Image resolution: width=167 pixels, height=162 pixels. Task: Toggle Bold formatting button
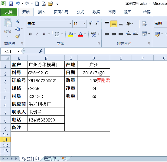(30, 34)
